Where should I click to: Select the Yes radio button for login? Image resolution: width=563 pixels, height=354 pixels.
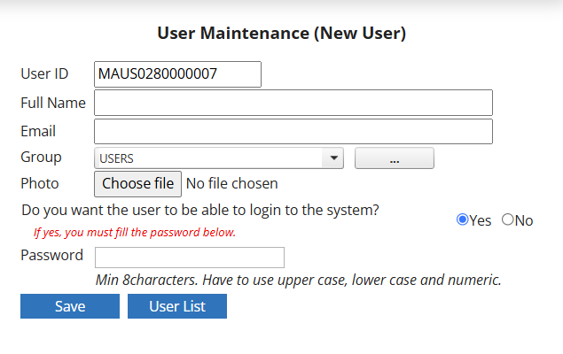tap(462, 220)
